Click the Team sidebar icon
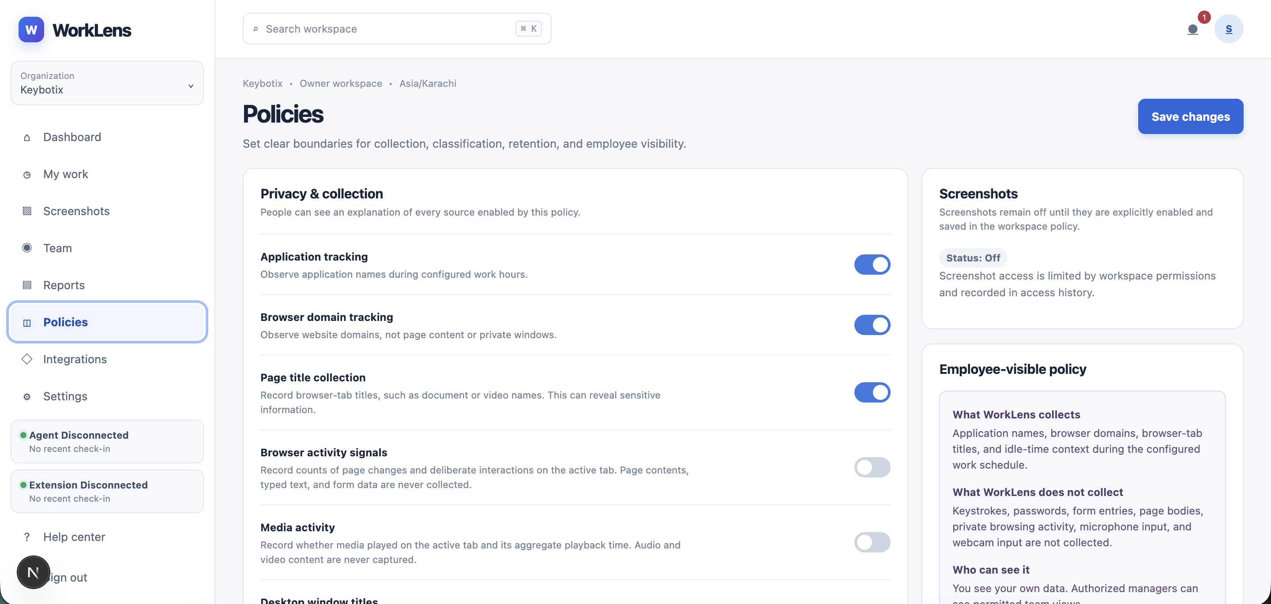Viewport: 1271px width, 604px height. [x=26, y=248]
